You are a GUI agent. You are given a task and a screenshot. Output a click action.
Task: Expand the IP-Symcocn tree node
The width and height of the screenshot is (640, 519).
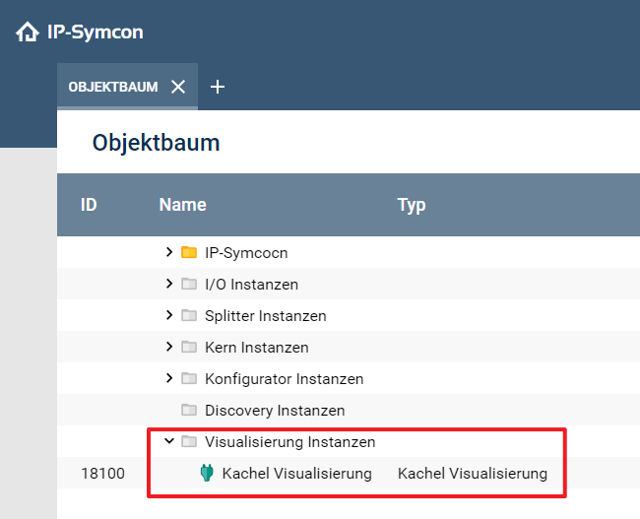click(x=169, y=253)
